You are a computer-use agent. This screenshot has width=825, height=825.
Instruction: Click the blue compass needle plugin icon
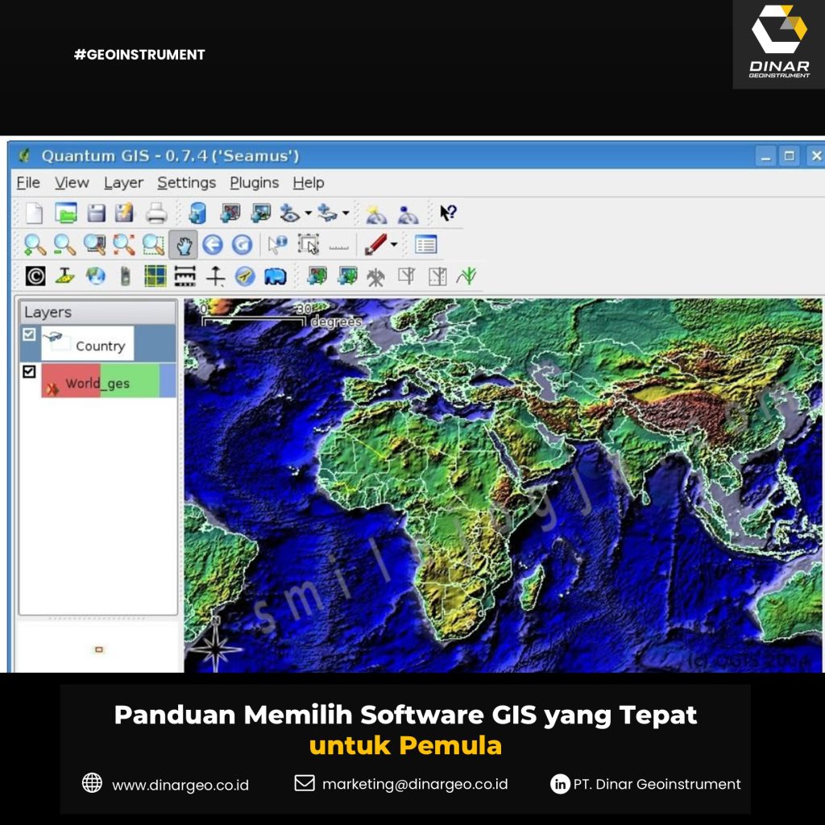point(245,276)
